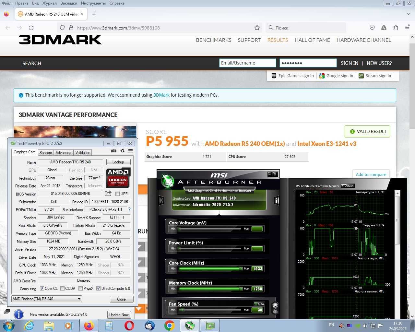
Task: Open the Журнал menu in Firefox
Action: pos(50,3)
